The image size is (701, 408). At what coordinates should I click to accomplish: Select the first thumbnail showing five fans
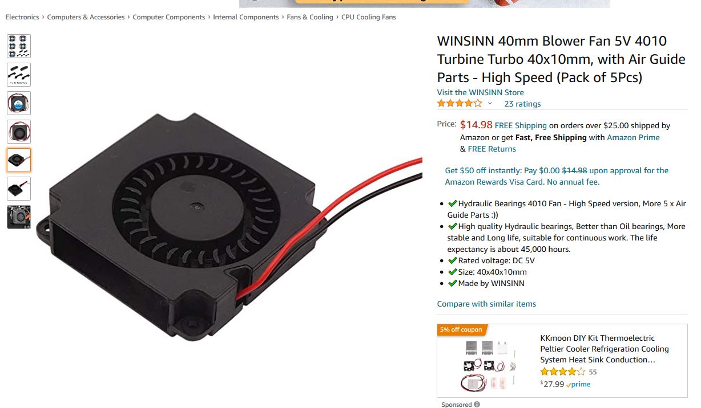pyautogui.click(x=19, y=46)
